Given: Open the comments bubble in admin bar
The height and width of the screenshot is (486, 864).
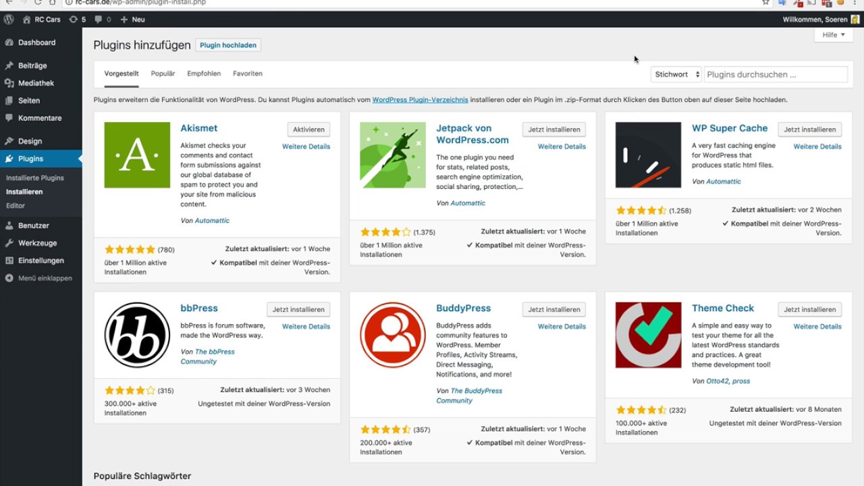Looking at the screenshot, I should [x=99, y=20].
